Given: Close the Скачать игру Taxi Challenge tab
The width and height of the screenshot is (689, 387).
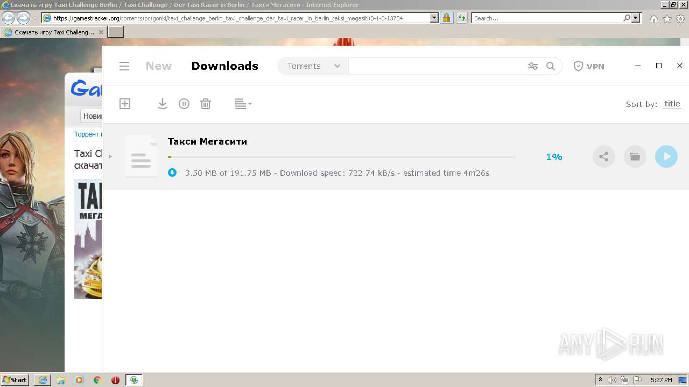Looking at the screenshot, I should pos(101,32).
